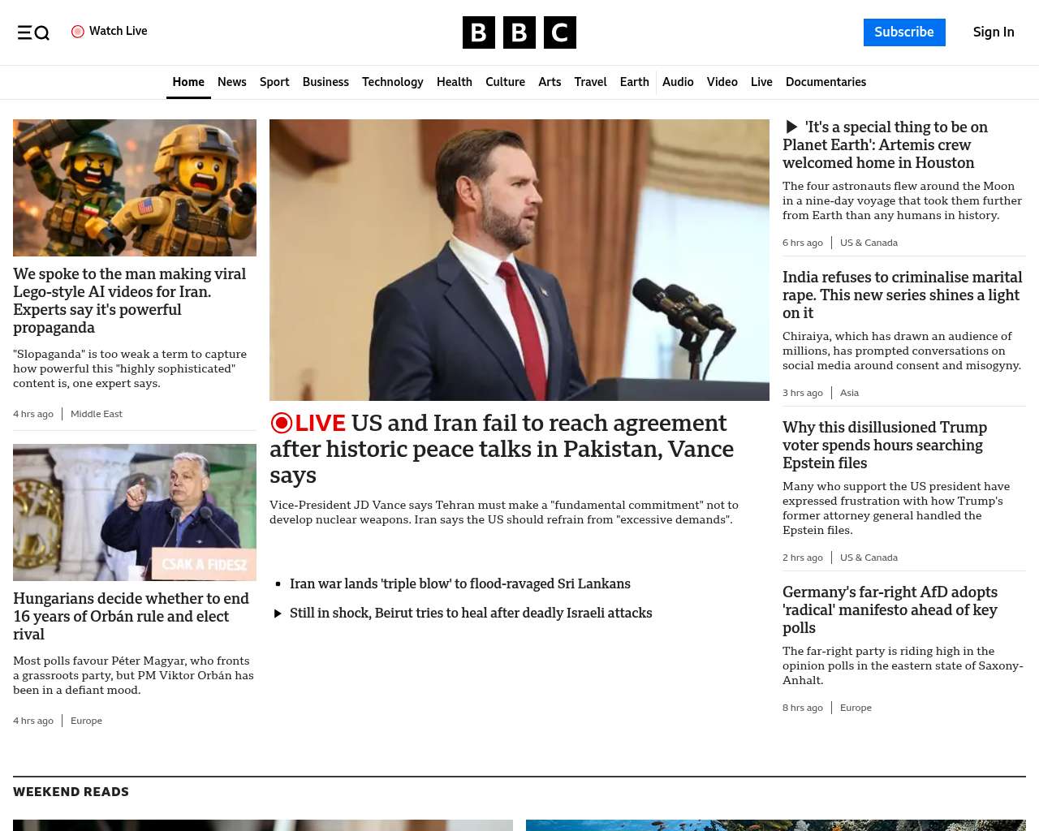The width and height of the screenshot is (1039, 831).
Task: Click the red LIVE icon on Iran headline
Action: pos(282,423)
